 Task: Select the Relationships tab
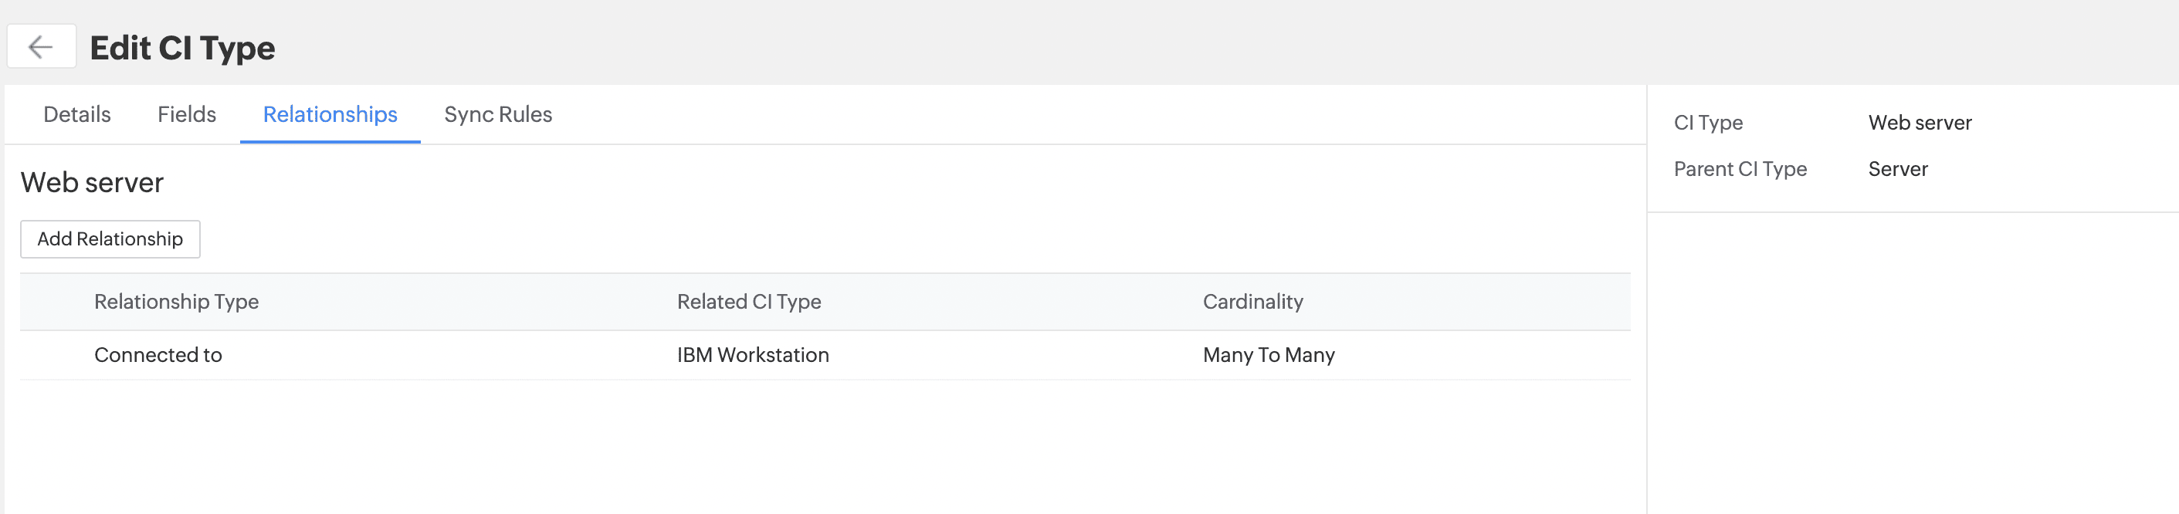[330, 114]
